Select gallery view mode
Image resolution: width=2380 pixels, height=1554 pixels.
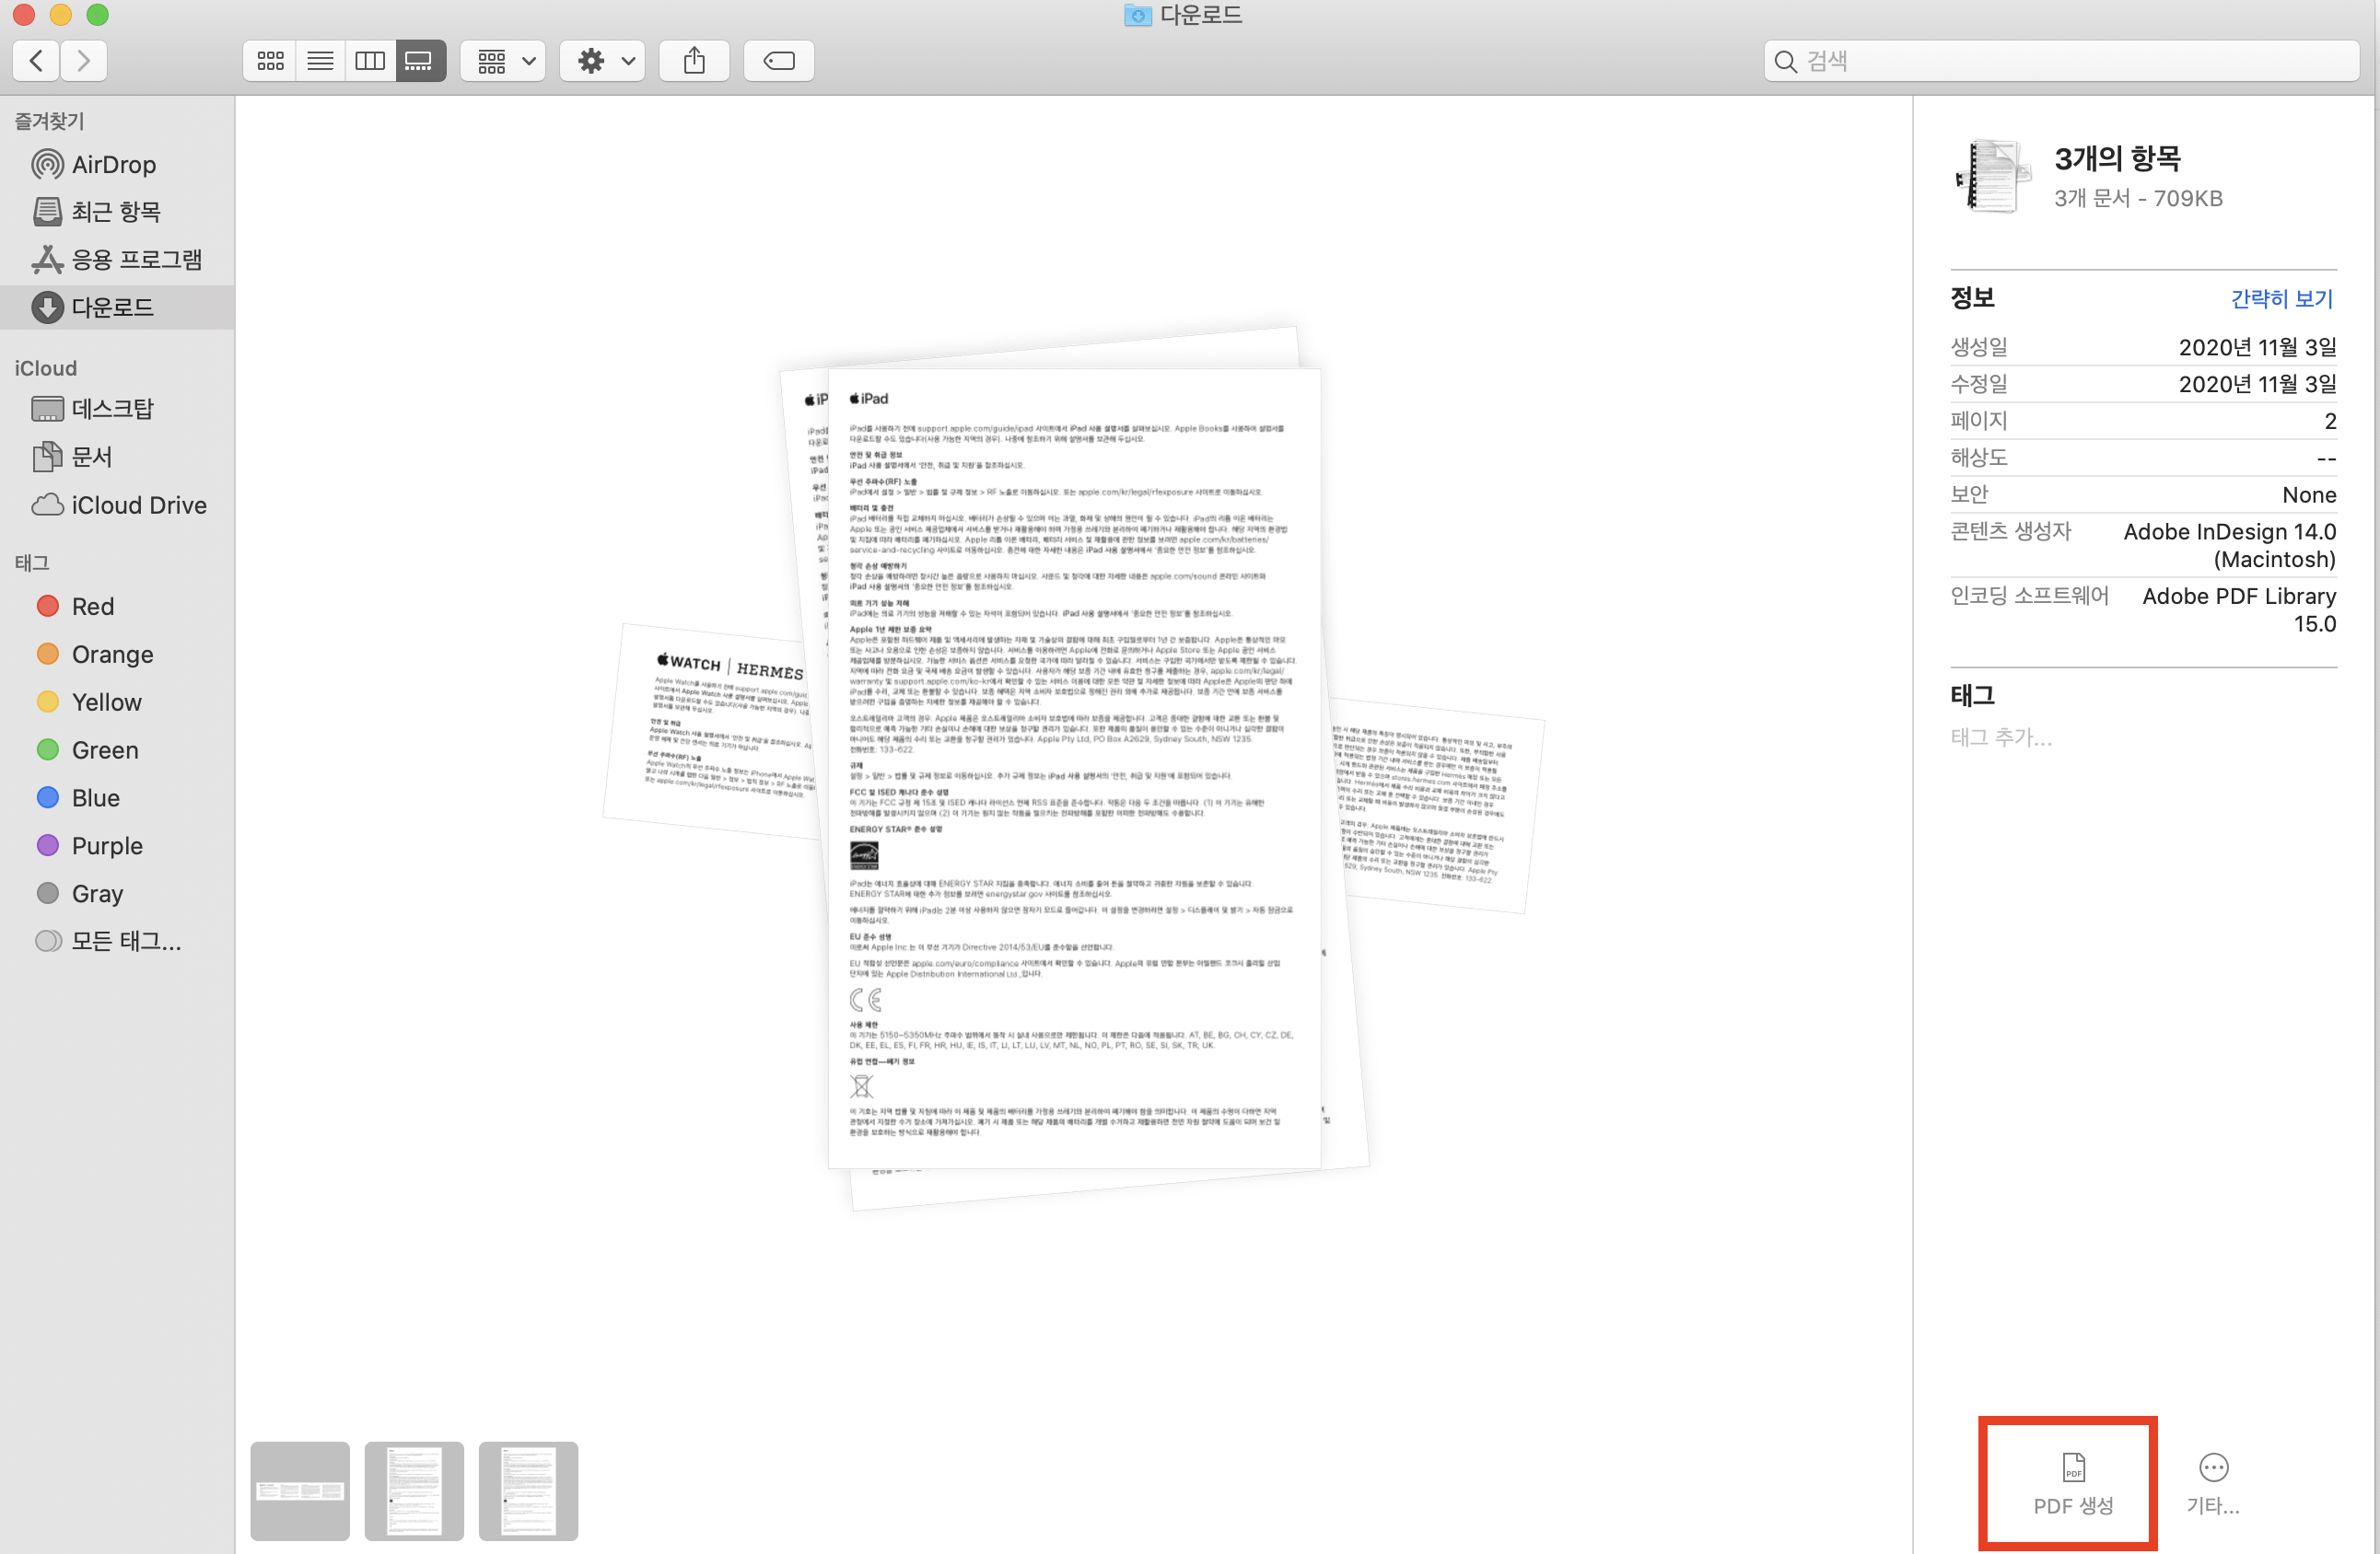coord(419,61)
